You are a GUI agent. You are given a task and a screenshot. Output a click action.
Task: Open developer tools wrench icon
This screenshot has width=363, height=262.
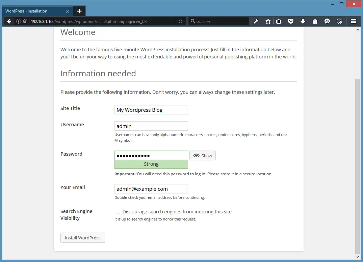[x=256, y=22]
